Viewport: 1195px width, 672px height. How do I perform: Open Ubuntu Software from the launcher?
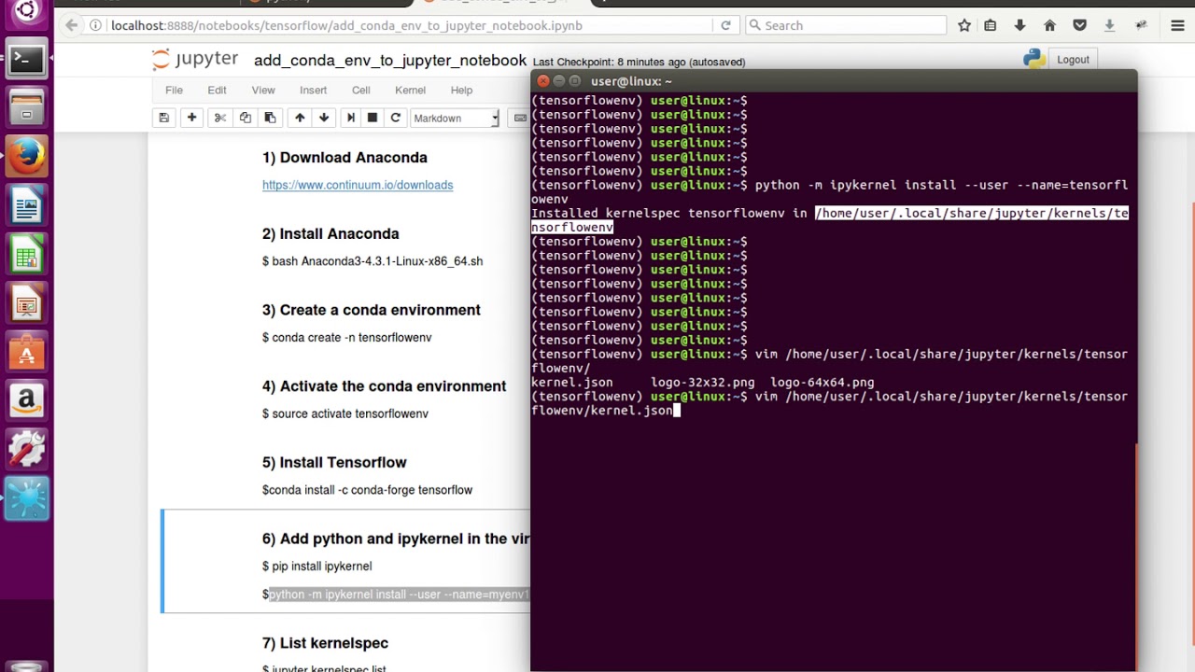point(26,353)
